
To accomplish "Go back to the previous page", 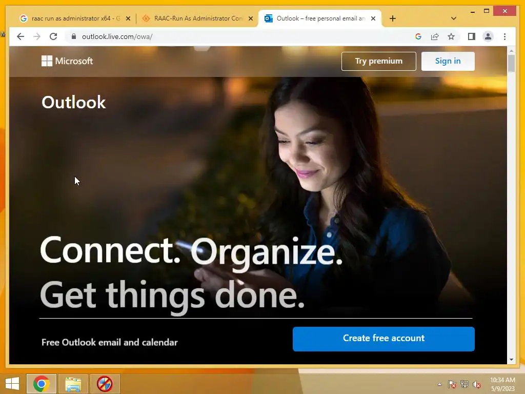I will point(21,36).
